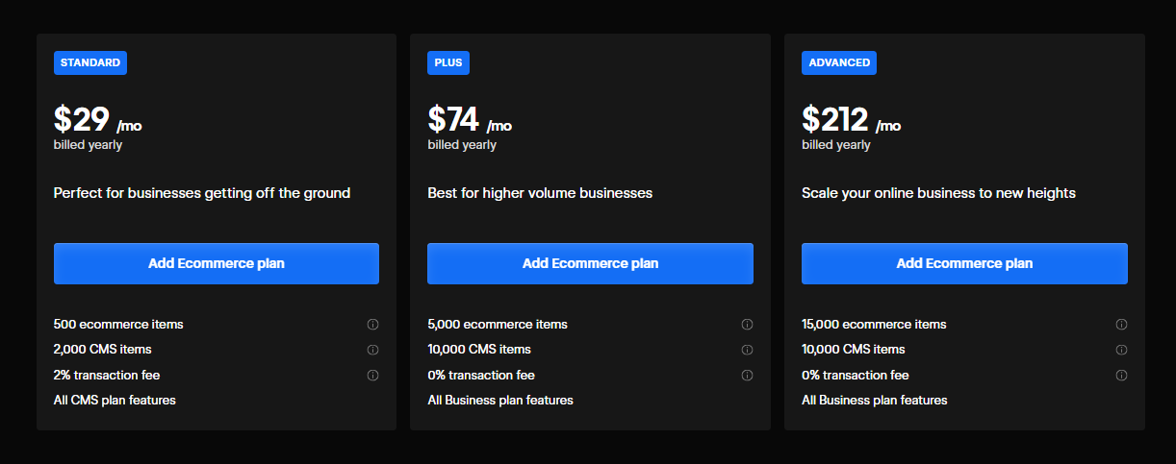
Task: Click the $74 per month price
Action: tap(470, 120)
